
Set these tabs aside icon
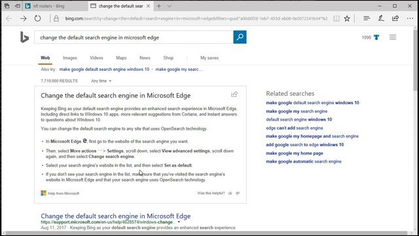[x=18, y=6]
